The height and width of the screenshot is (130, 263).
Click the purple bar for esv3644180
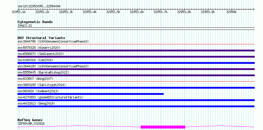136,69
